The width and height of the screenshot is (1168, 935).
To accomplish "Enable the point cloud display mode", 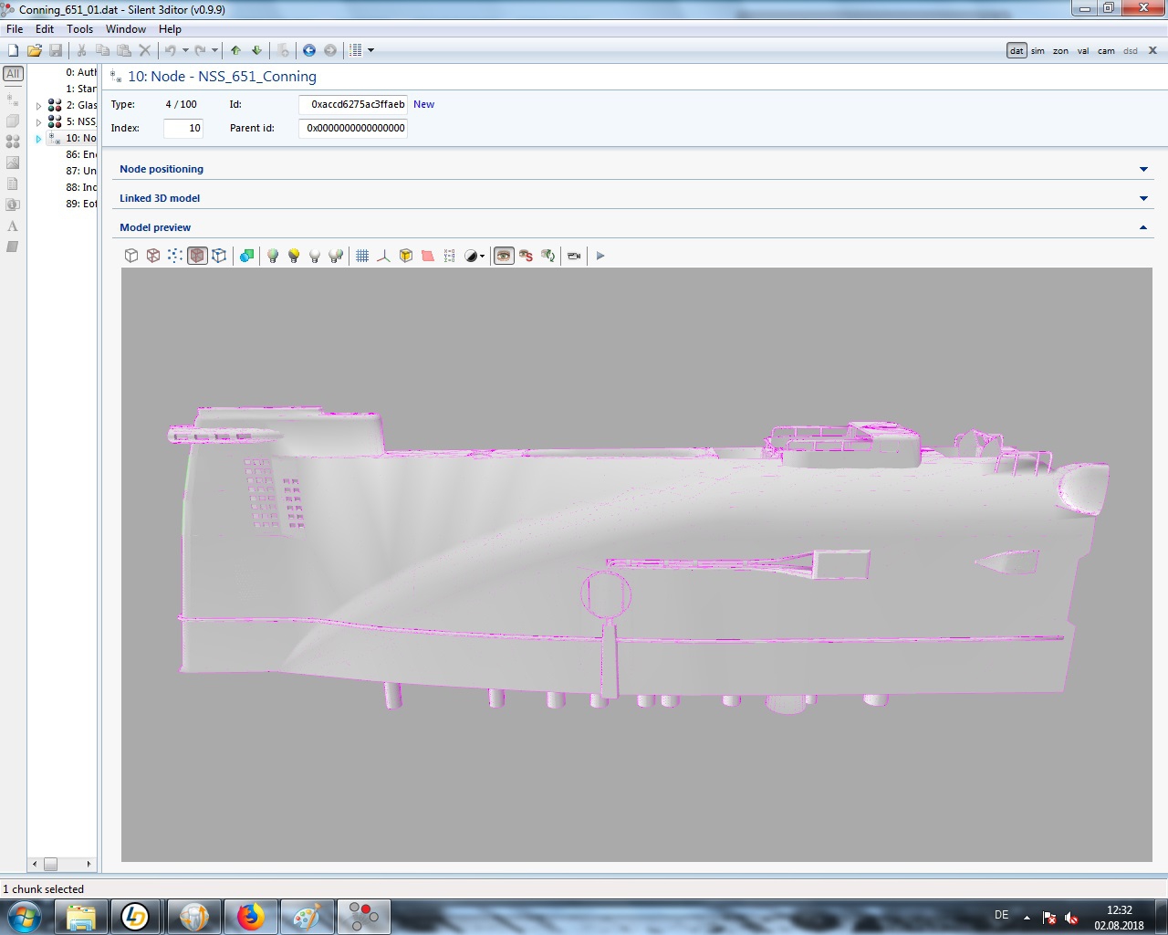I will click(x=175, y=256).
